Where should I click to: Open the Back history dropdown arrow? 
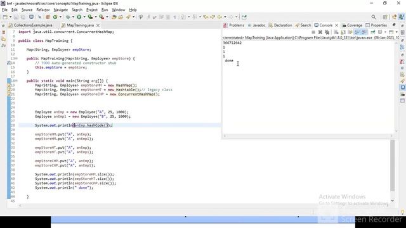pyautogui.click(x=225, y=17)
